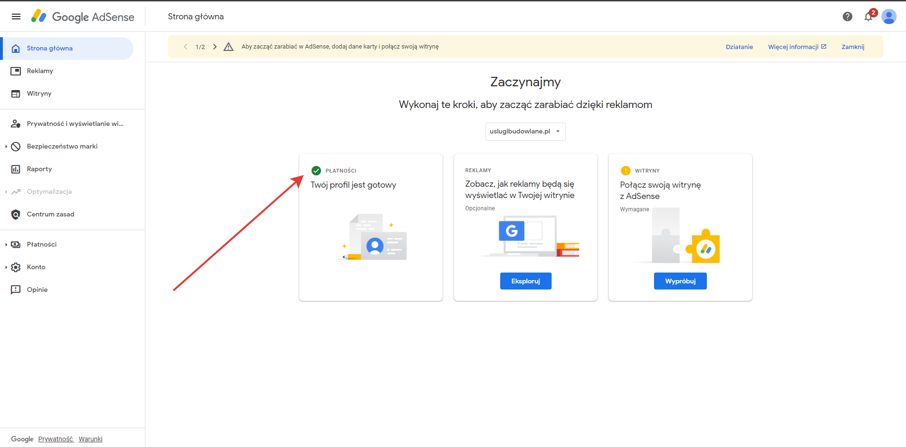This screenshot has height=447, width=906.
Task: Open Reklamy in the sidebar
Action: coord(67,71)
